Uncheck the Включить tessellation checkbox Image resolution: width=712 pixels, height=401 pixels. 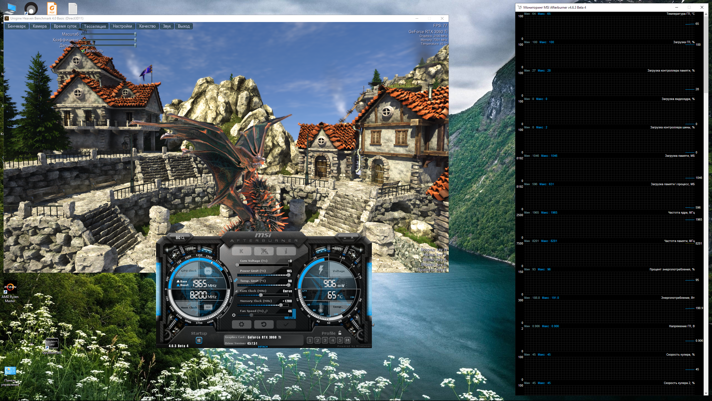tap(83, 51)
